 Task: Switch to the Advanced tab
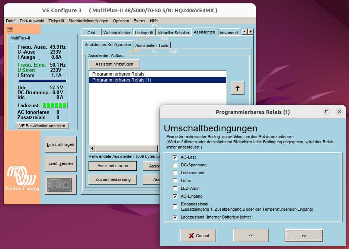(x=228, y=32)
